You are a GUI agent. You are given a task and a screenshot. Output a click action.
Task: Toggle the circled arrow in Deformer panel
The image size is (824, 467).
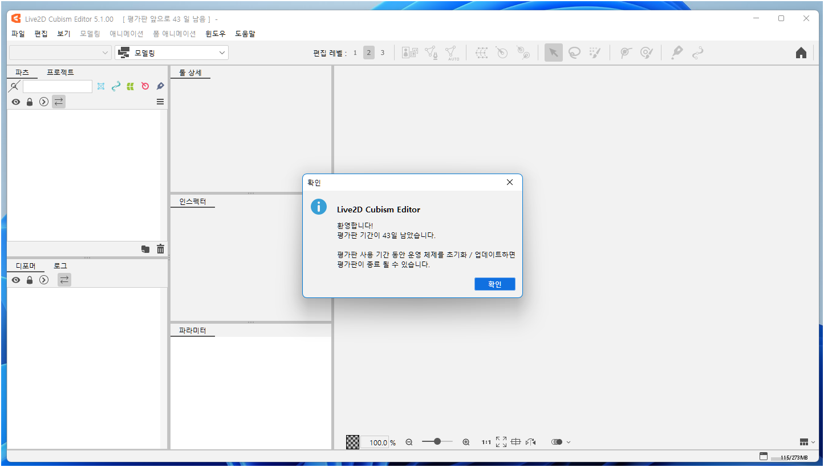pos(44,280)
